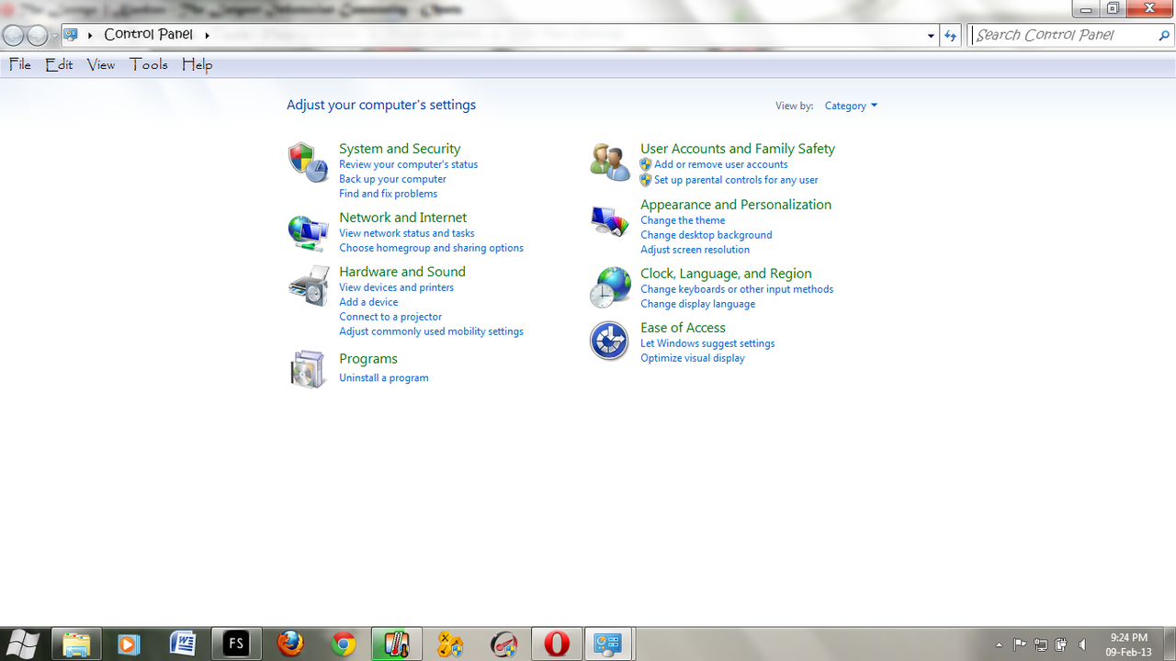This screenshot has width=1176, height=661.
Task: Click the Forward navigation arrow
Action: (x=37, y=35)
